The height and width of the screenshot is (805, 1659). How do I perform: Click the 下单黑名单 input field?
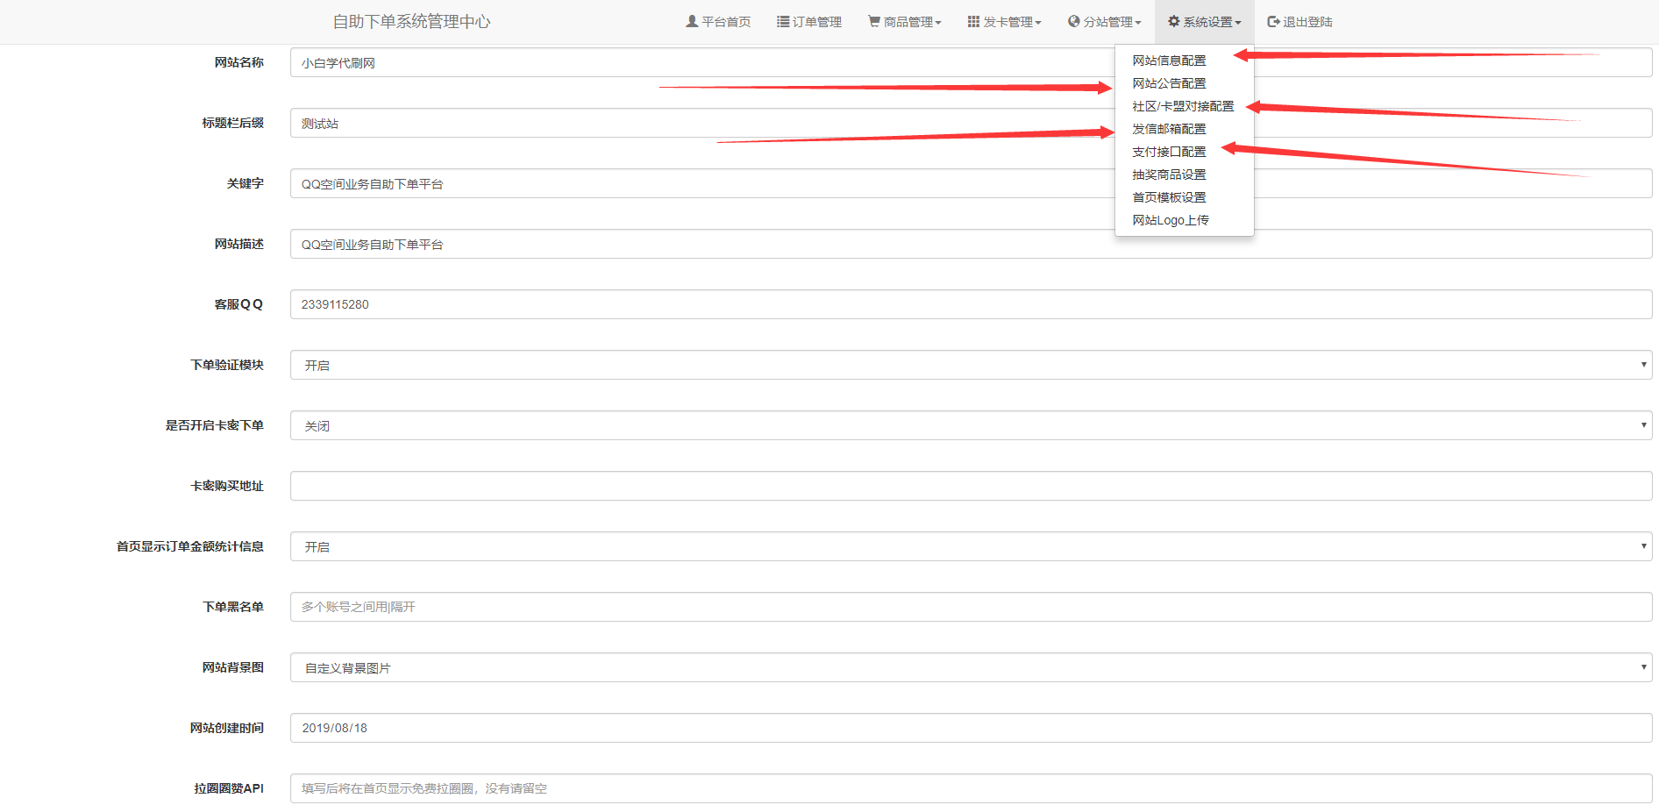972,607
